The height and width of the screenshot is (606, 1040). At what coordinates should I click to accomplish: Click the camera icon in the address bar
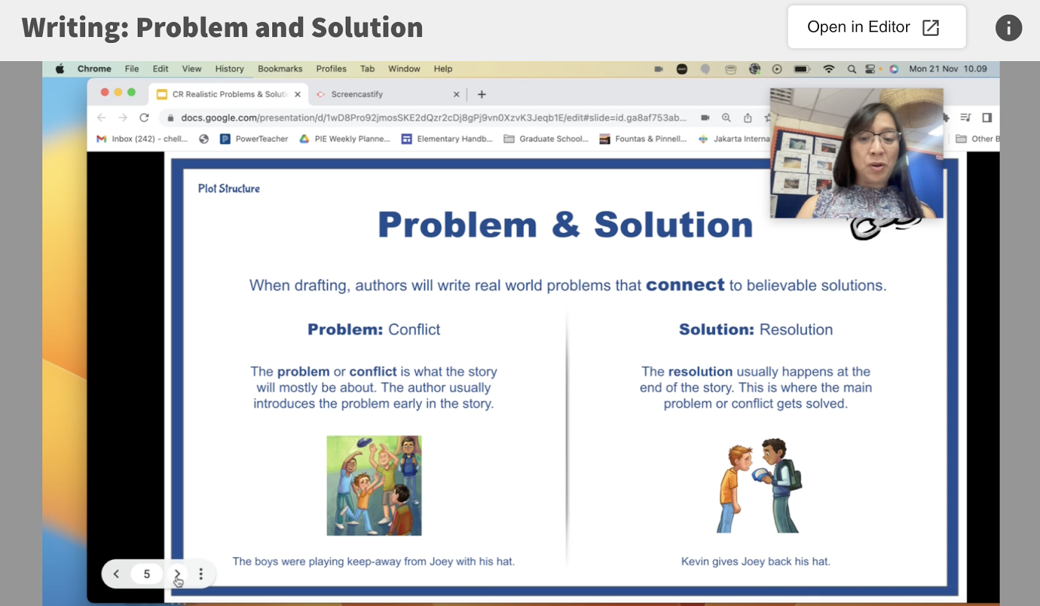coord(705,118)
